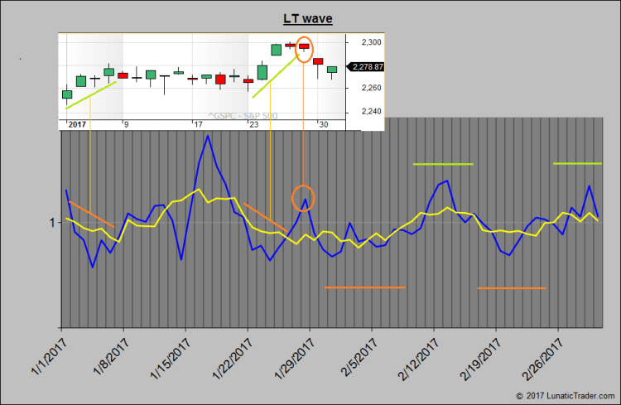This screenshot has height=405, width=621.
Task: Click the y-axis value 1 label
Action: (51, 223)
